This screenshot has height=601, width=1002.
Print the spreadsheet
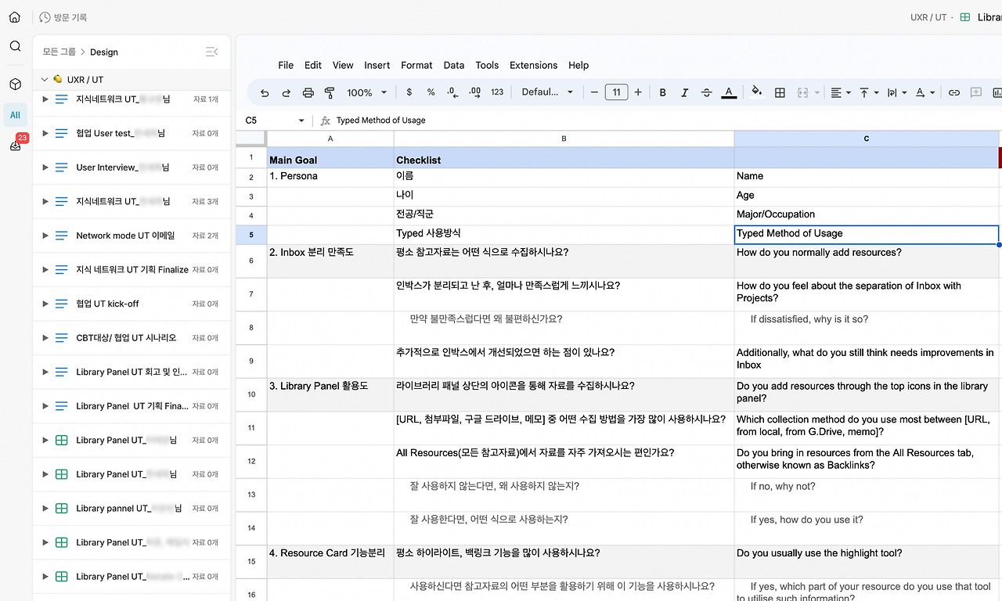click(x=308, y=92)
